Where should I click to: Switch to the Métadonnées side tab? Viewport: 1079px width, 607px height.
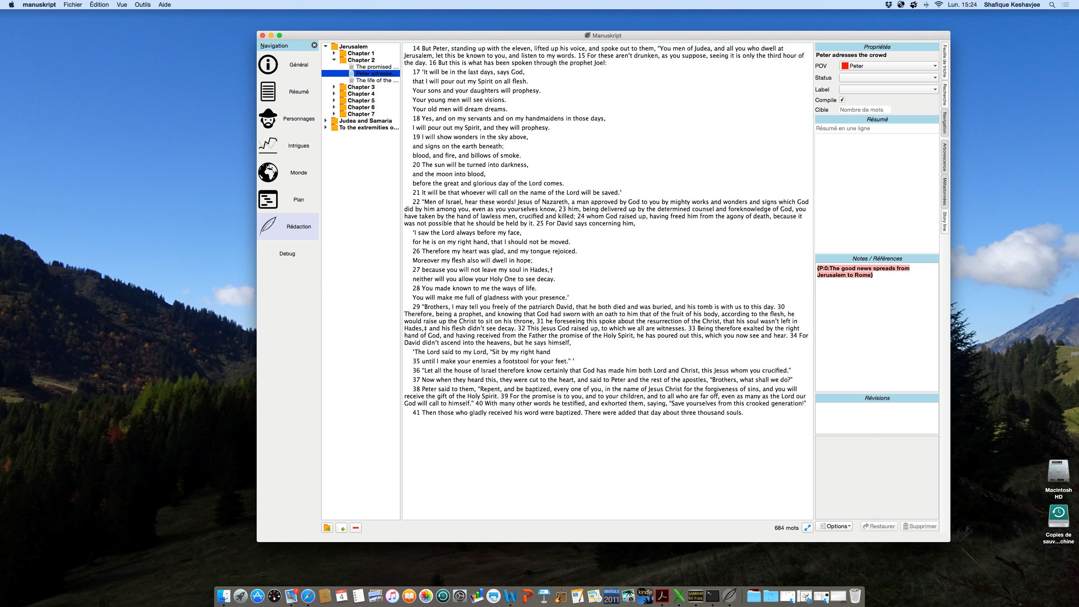click(945, 191)
